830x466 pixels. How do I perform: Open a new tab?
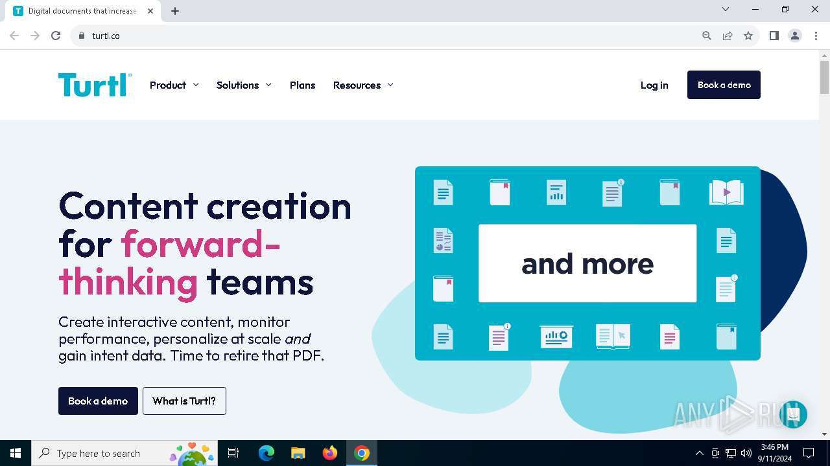point(175,11)
